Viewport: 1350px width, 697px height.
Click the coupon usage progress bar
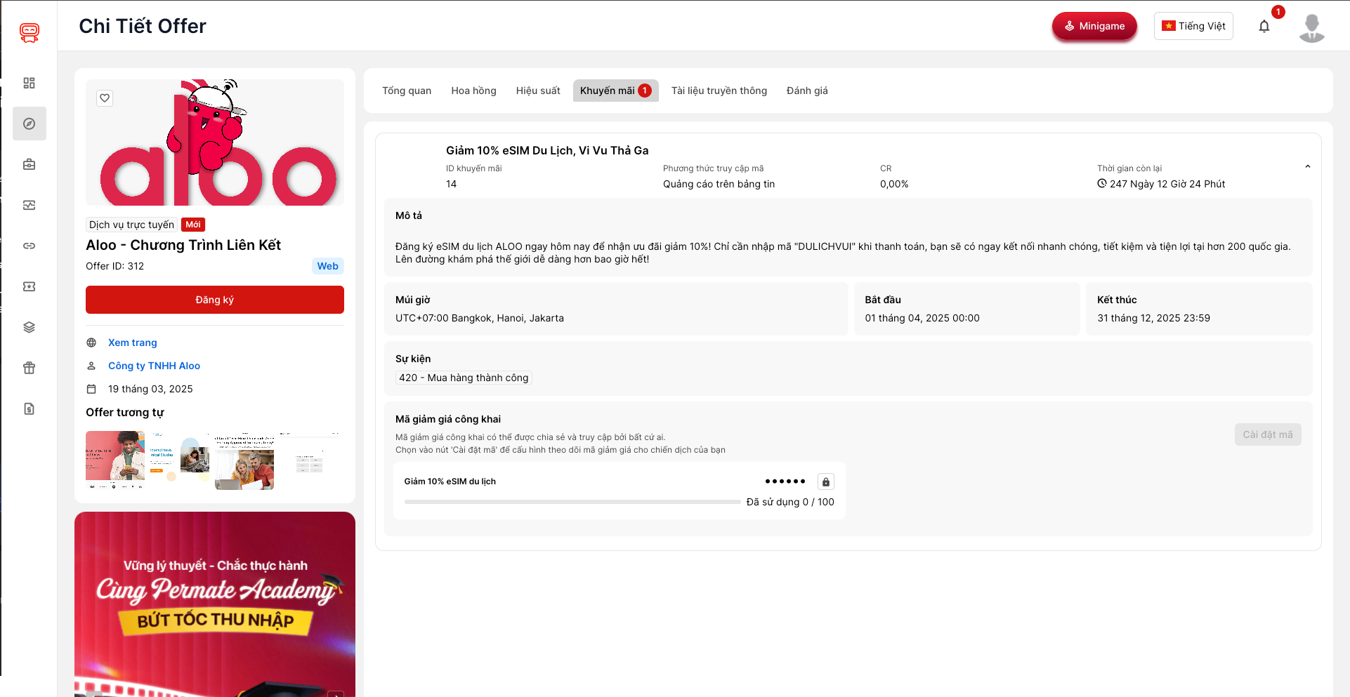click(572, 502)
